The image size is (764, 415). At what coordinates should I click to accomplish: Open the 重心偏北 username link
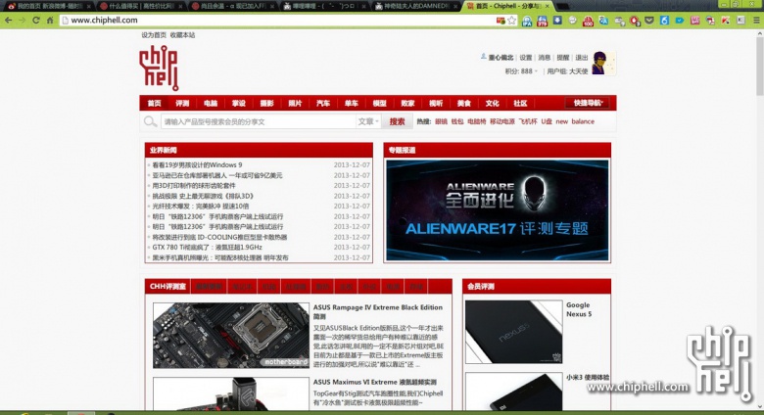click(x=501, y=58)
